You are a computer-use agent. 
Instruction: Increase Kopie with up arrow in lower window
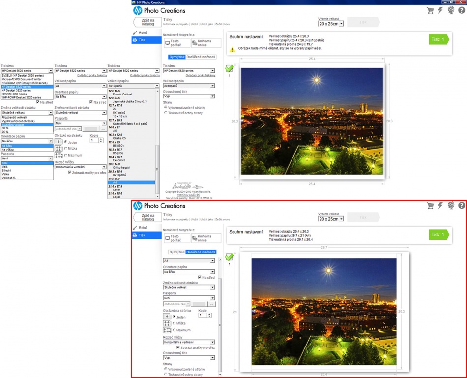point(209,314)
